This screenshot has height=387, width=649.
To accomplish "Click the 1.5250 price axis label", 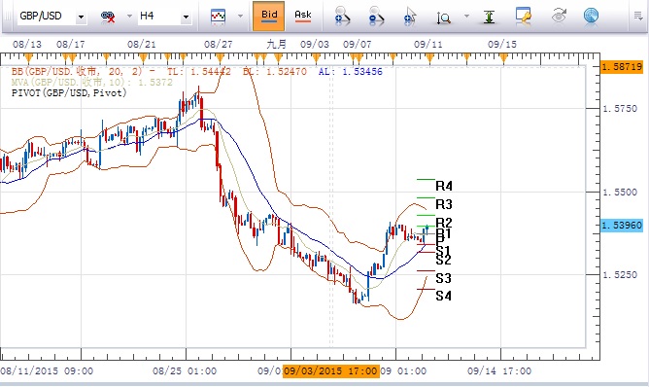I will point(620,275).
